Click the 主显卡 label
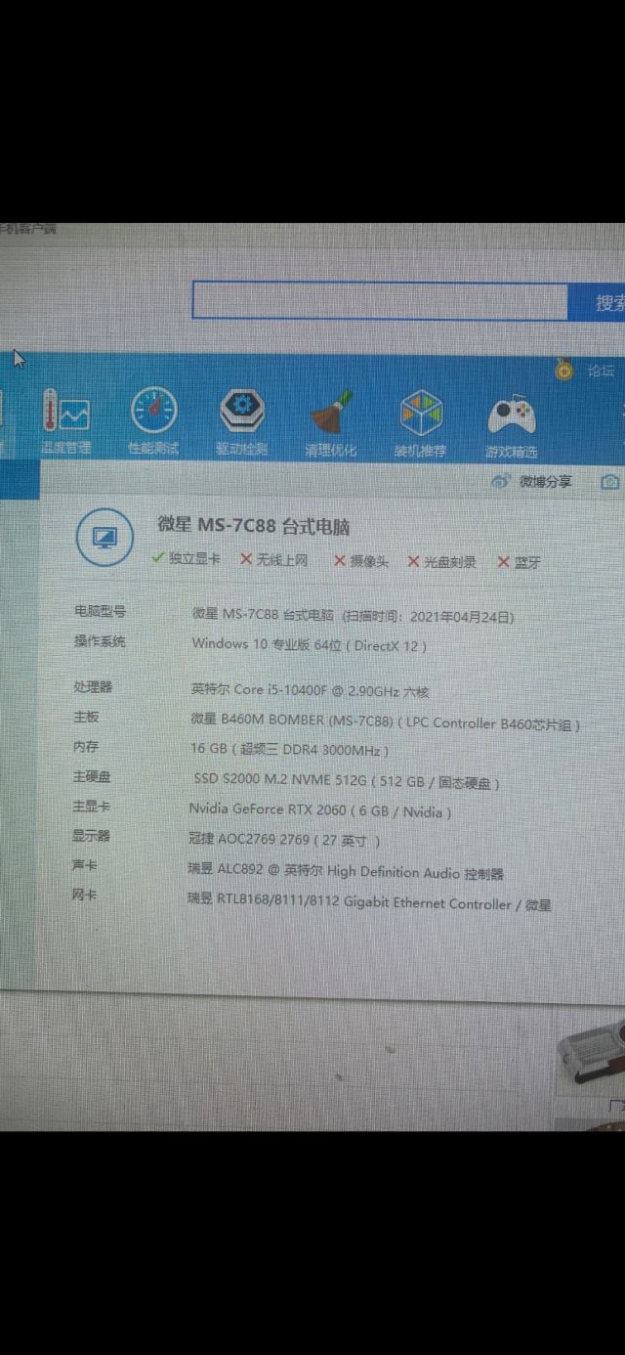This screenshot has height=1355, width=625. 92,806
